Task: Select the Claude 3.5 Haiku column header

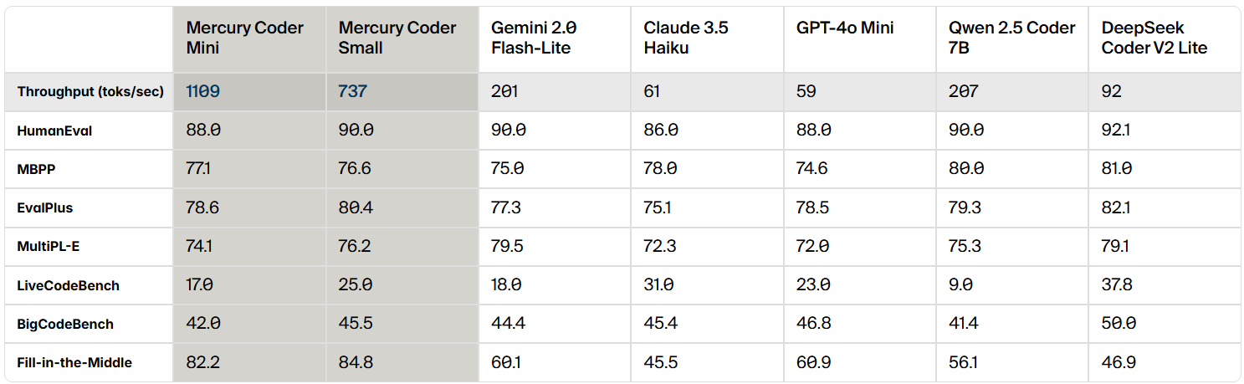Action: tap(686, 38)
